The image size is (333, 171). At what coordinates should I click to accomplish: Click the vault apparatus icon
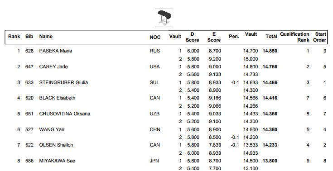pos(164,18)
